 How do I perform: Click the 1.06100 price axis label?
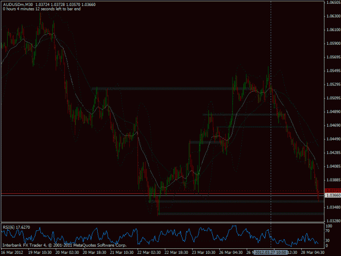[x=333, y=30]
